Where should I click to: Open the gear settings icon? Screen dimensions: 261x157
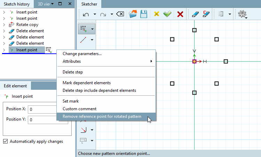(x=242, y=14)
